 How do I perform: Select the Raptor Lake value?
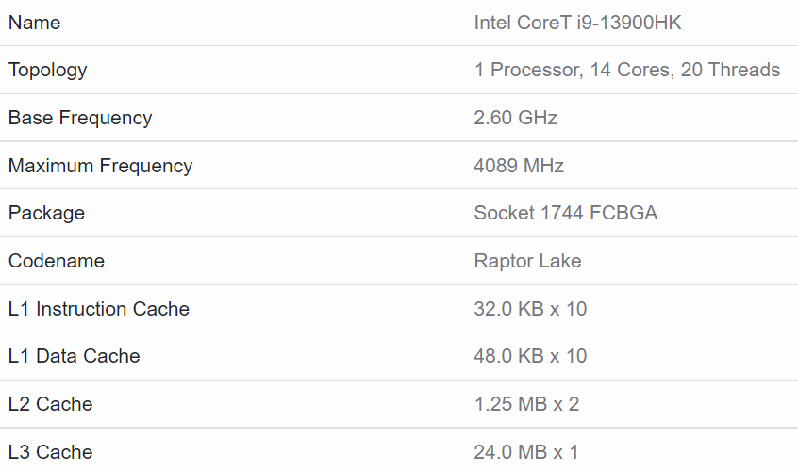528,261
